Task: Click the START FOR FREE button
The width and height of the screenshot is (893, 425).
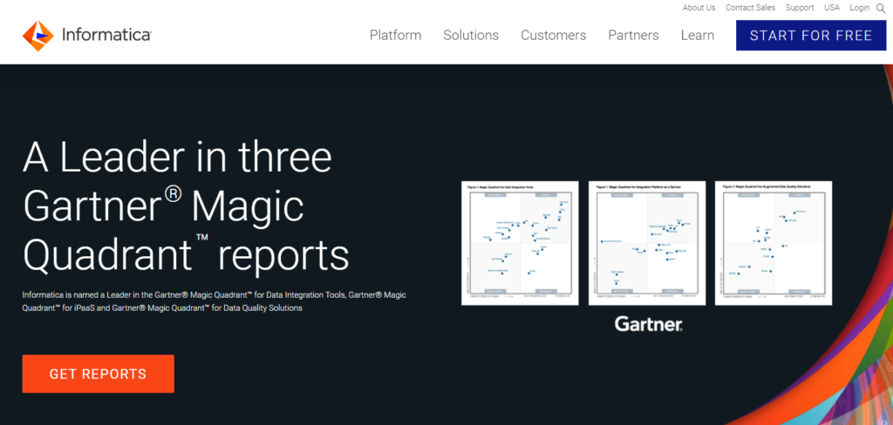Action: pyautogui.click(x=811, y=36)
